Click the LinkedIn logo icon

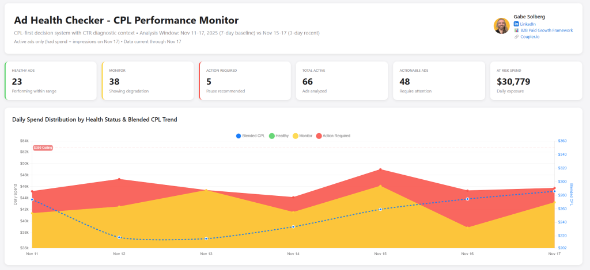516,24
